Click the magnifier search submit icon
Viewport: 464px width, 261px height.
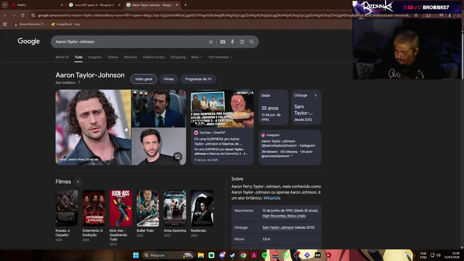252,42
